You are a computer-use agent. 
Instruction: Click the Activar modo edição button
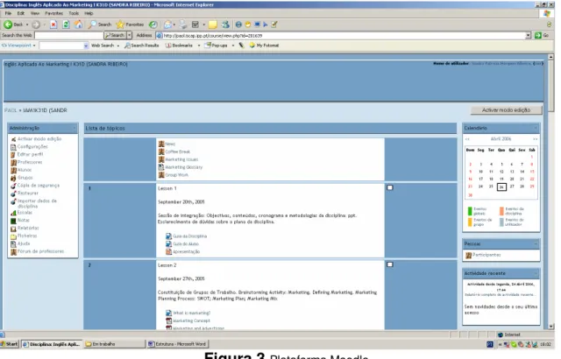click(506, 110)
